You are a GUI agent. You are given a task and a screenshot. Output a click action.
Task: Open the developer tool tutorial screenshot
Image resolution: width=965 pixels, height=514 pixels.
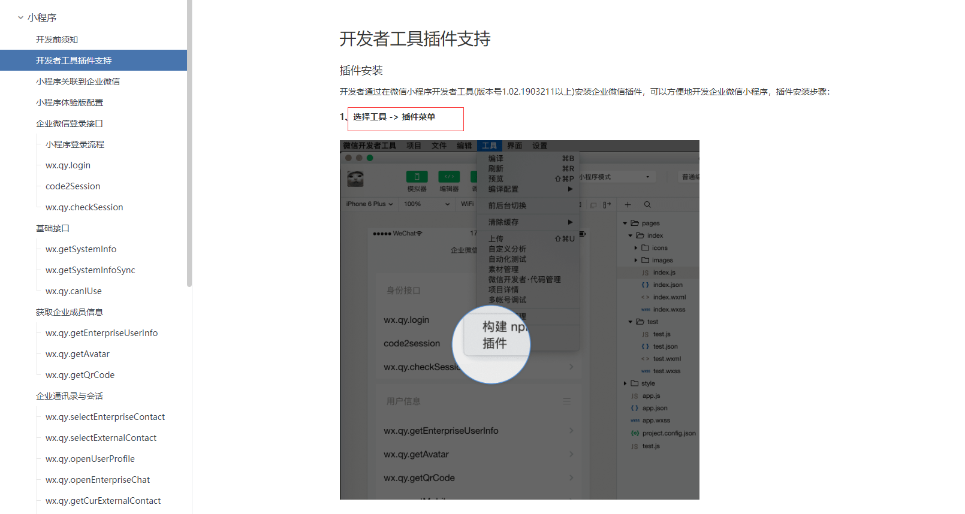(519, 320)
